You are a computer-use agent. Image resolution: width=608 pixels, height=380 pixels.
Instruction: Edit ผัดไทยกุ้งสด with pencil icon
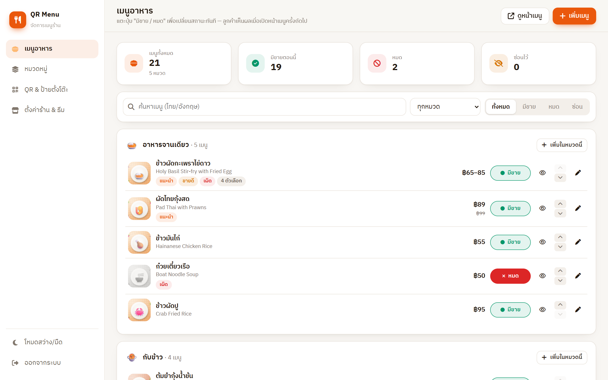click(x=578, y=208)
